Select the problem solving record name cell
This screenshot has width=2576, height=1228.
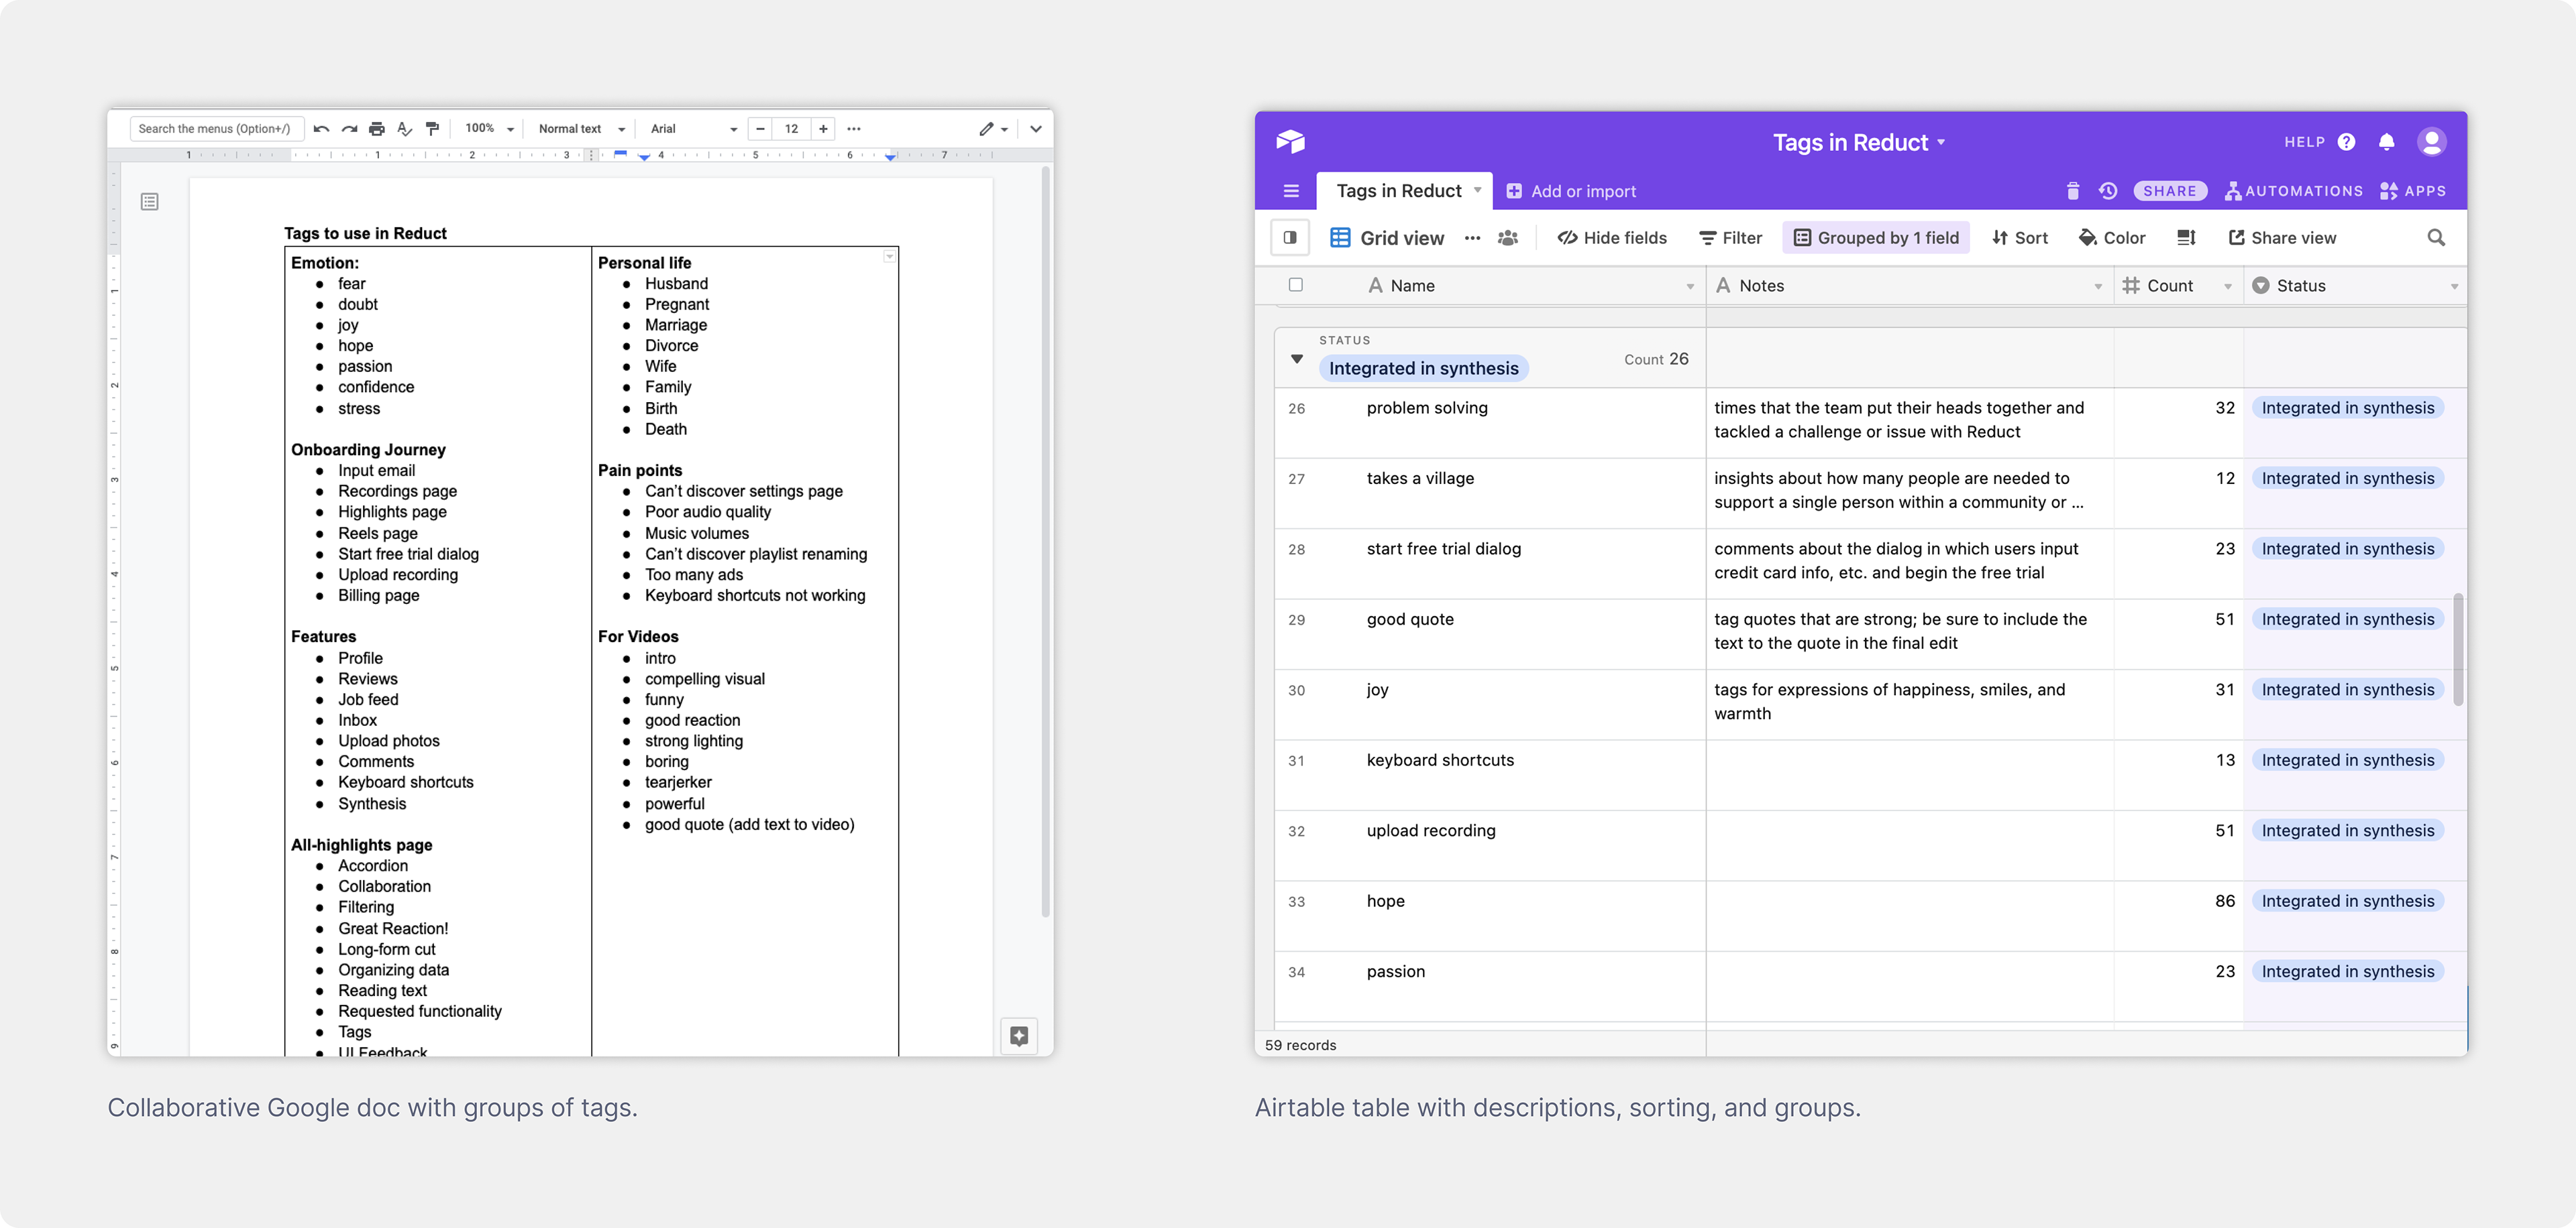[x=1490, y=423]
